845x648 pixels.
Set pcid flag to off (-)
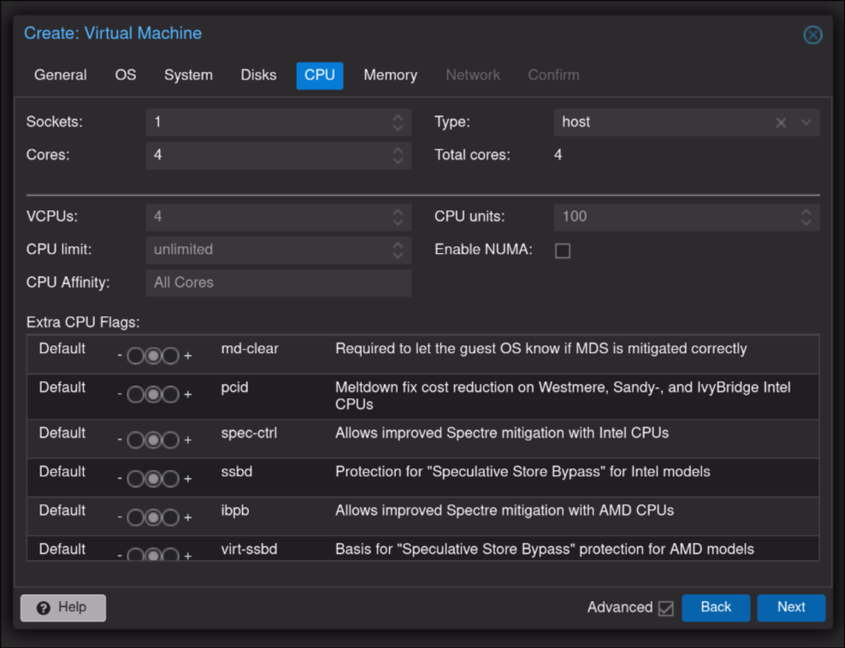click(135, 394)
